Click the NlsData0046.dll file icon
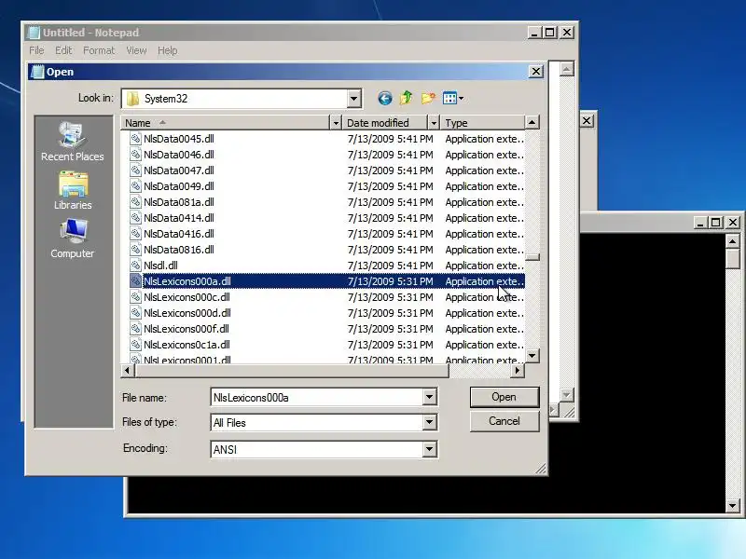The width and height of the screenshot is (746, 559). tap(136, 155)
